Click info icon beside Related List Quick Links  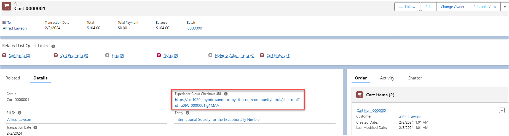(53, 46)
